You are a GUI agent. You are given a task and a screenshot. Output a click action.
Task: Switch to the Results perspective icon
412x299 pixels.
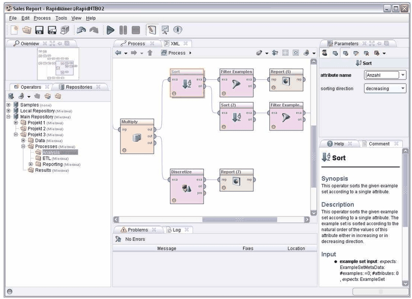tap(165, 30)
